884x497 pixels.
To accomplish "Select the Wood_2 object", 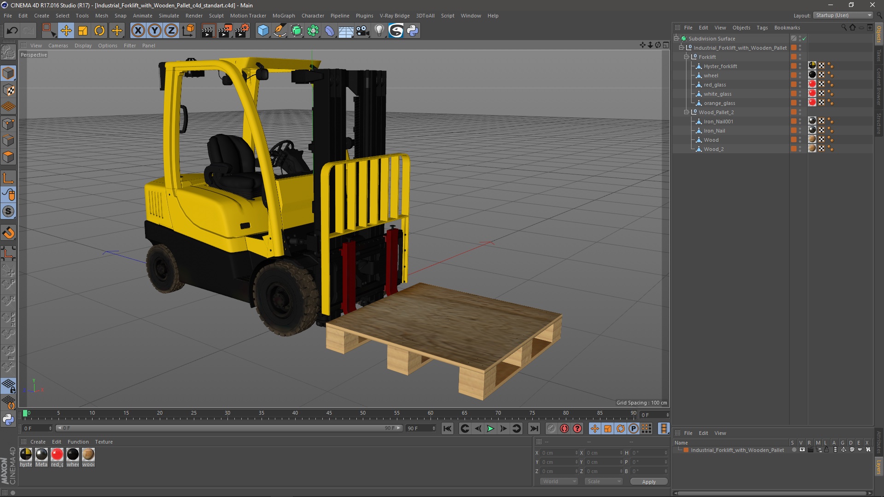I will (x=714, y=149).
